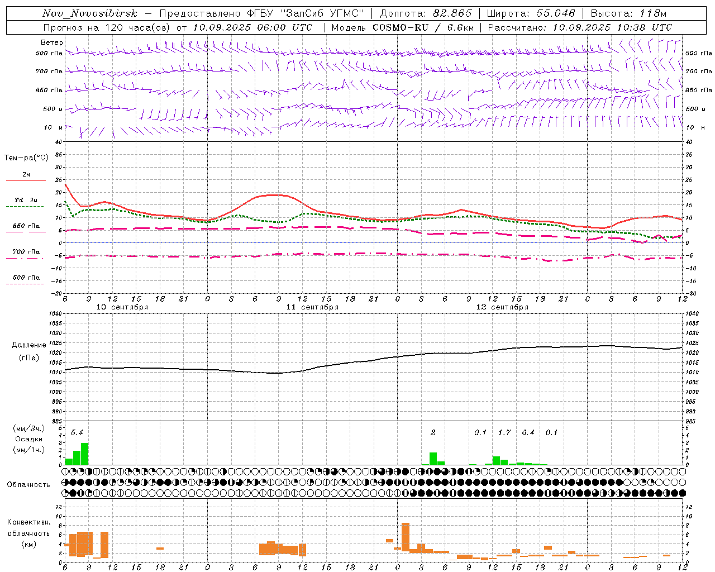
Task: Click the tallest green precipitation bar on 10 сентября
Action: 85,454
